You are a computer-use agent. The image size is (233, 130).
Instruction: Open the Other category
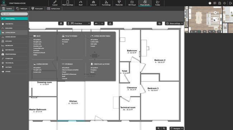click(14, 72)
